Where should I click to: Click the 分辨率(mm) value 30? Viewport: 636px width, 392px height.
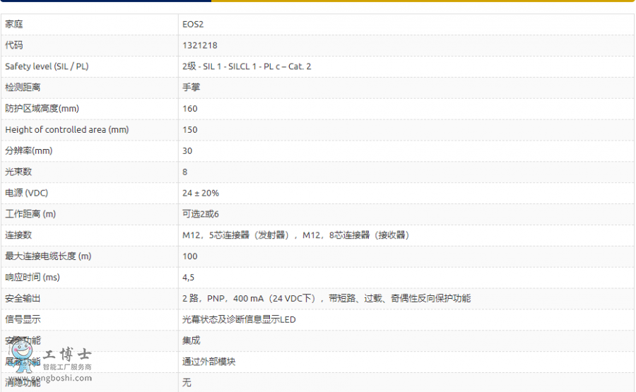[x=187, y=151]
